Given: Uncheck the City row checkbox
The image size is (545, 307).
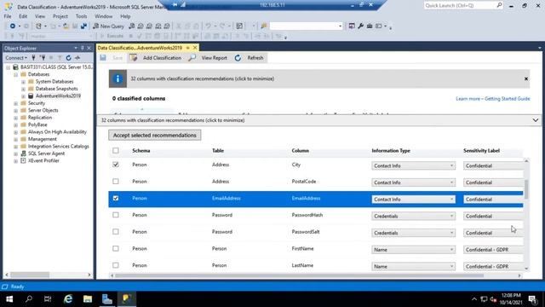Looking at the screenshot, I should [116, 165].
